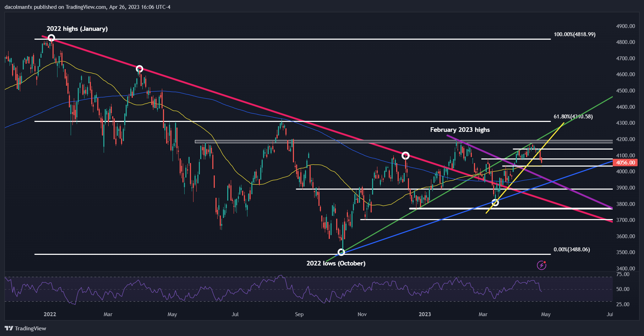Click the Sep date axis label
This screenshot has height=336, width=644.
tap(299, 314)
